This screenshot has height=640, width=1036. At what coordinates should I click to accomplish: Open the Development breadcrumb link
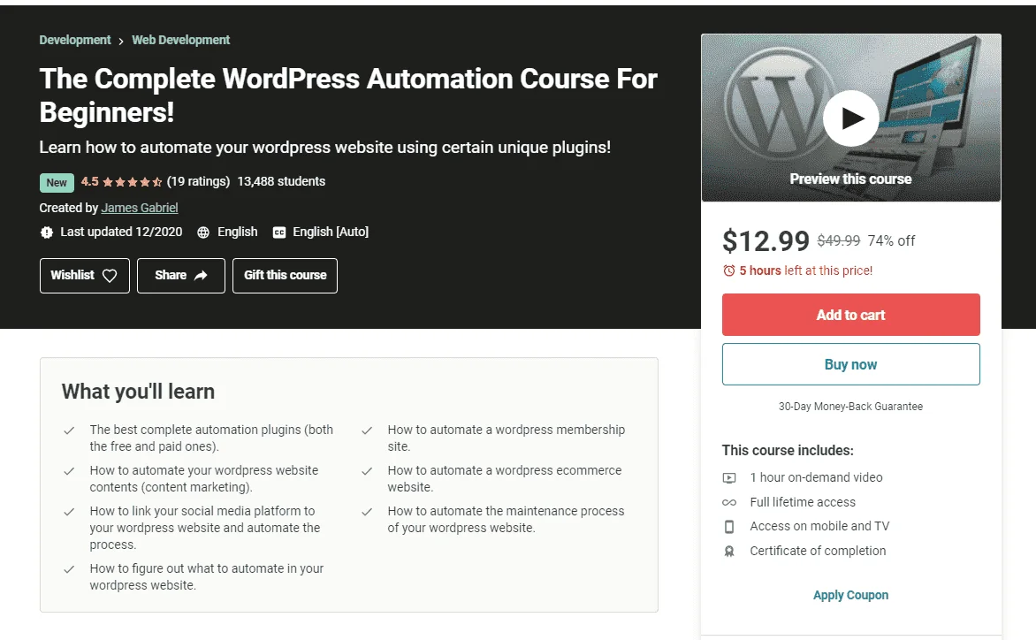point(74,40)
